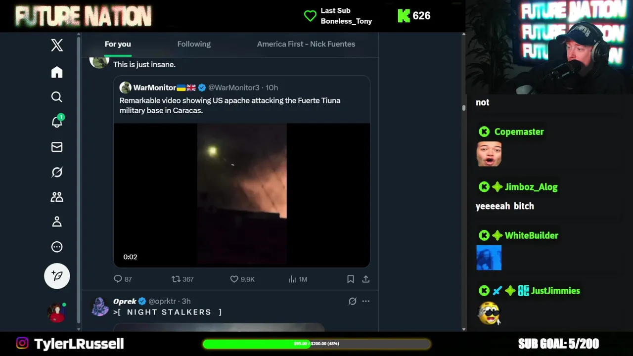Open the Profile person icon
The image size is (633, 356).
57,222
